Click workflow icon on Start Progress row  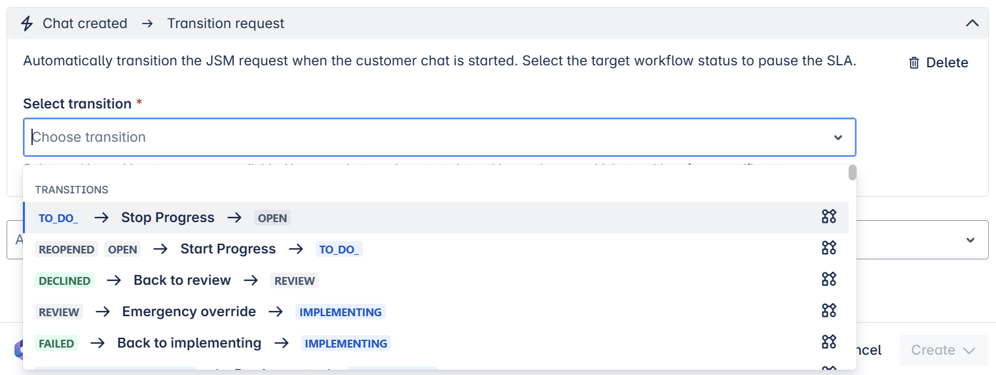pos(829,248)
